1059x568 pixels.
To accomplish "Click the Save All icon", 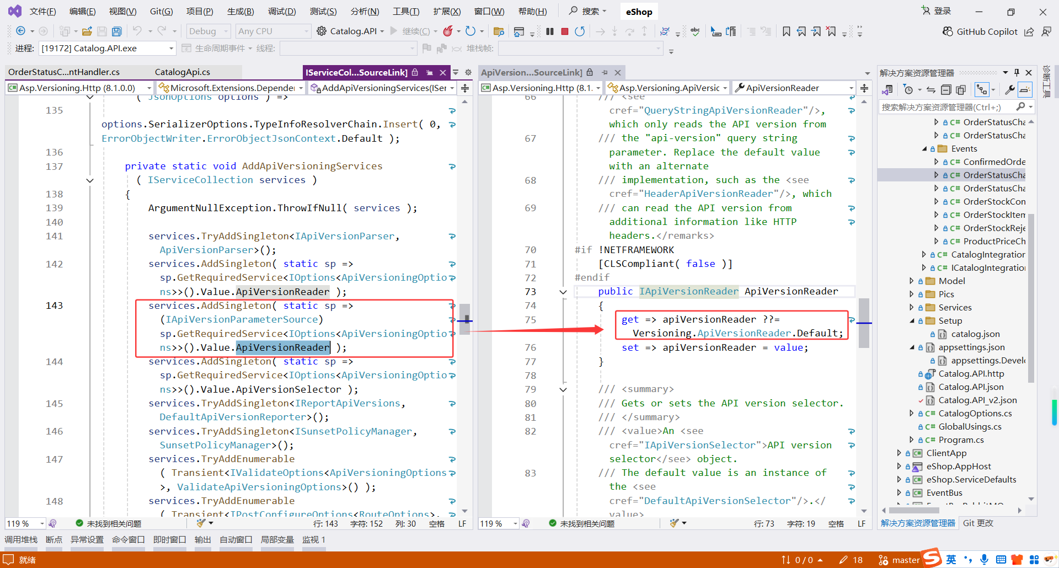I will click(116, 31).
